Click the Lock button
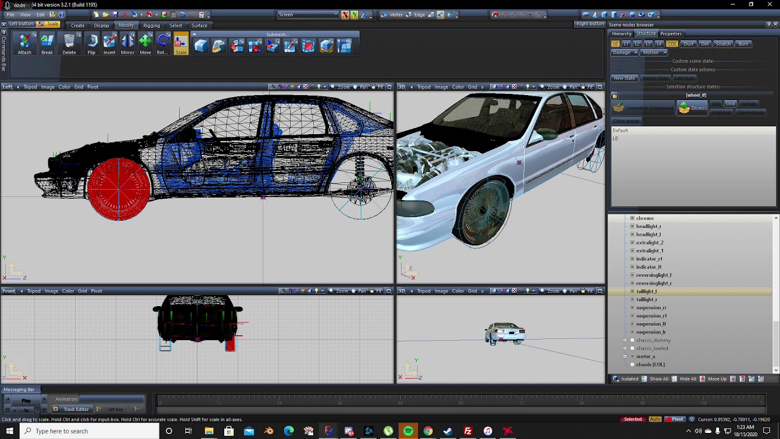The image size is (780, 439). point(730,104)
